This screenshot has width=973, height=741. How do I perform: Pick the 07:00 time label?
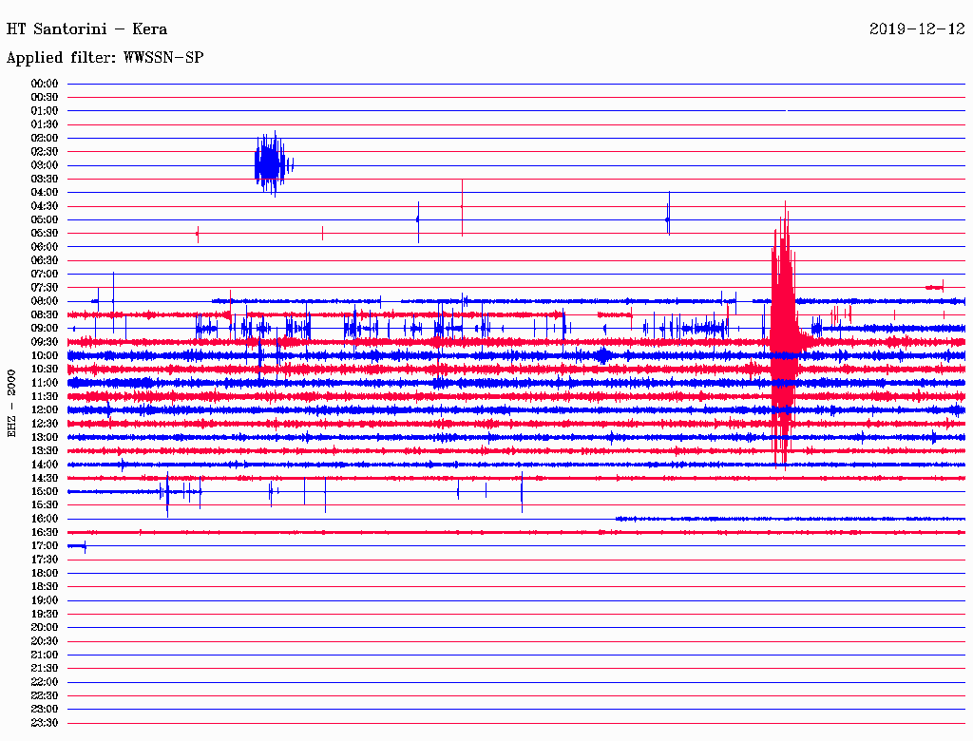click(x=45, y=274)
